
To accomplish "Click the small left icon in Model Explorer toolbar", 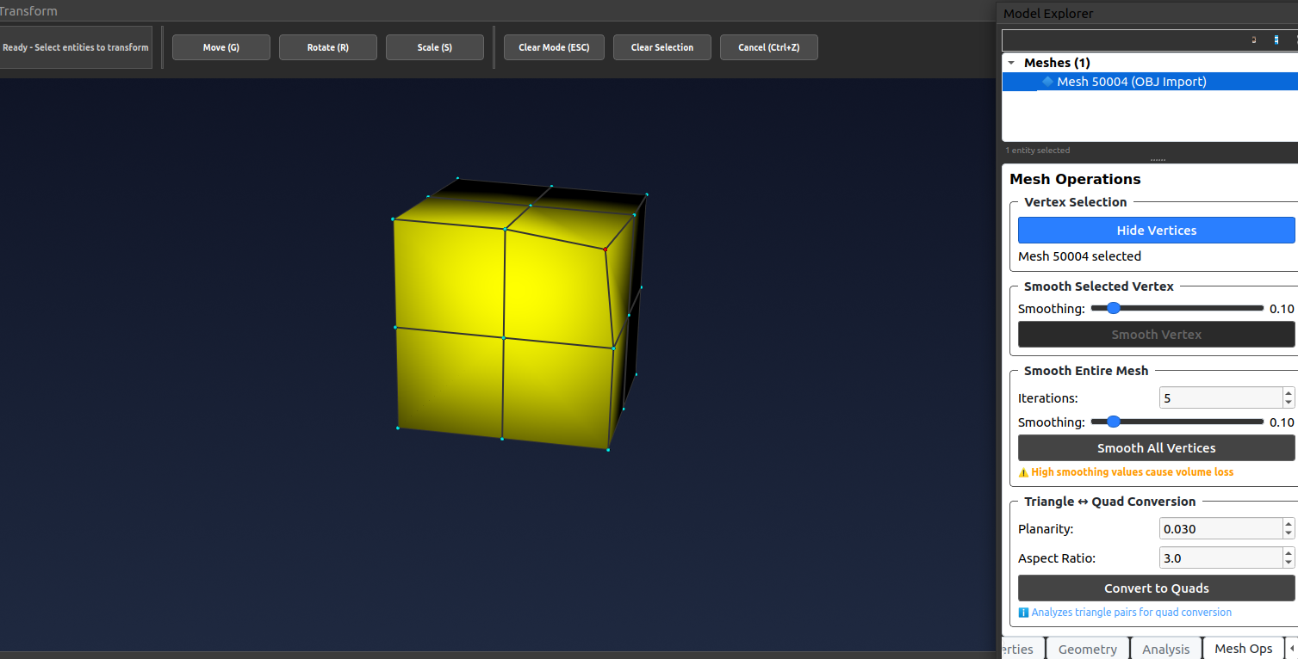I will (1254, 40).
